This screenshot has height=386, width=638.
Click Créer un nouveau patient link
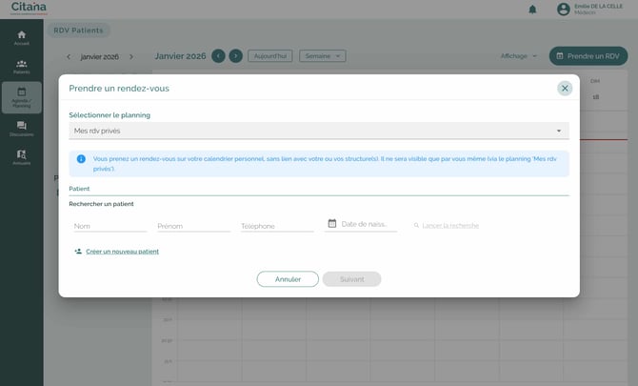[123, 252]
